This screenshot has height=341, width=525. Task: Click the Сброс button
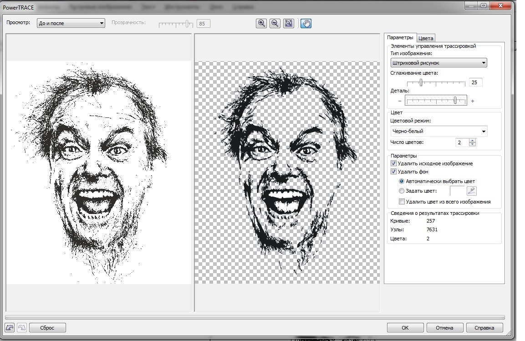tap(47, 328)
